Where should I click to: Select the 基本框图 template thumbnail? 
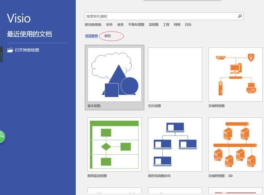114,74
